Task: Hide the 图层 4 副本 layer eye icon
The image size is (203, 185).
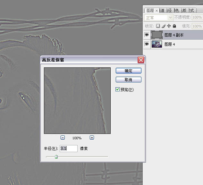Action: [x=147, y=35]
